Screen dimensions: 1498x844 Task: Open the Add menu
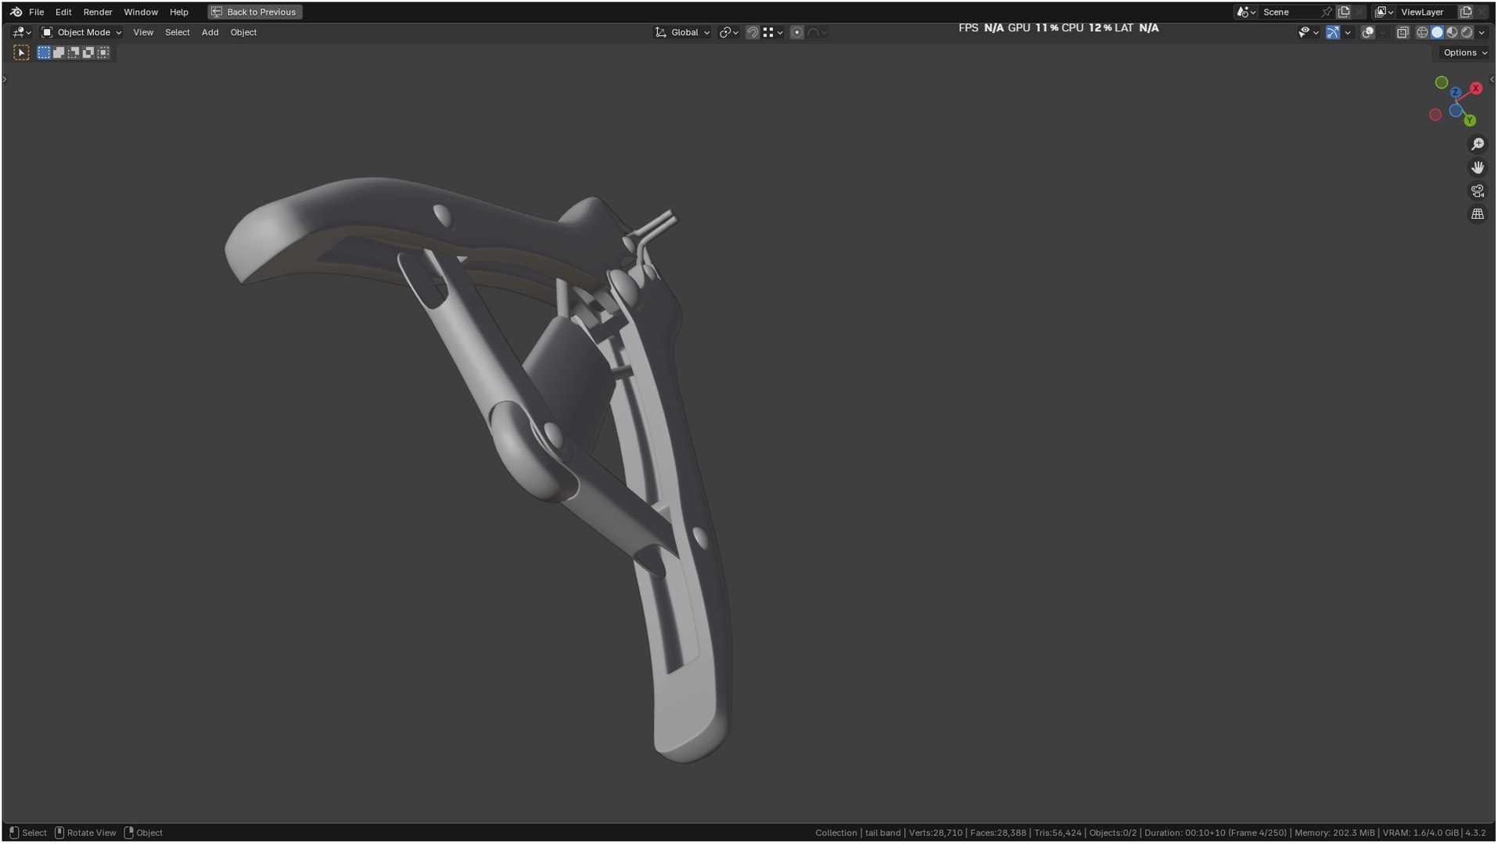pyautogui.click(x=210, y=32)
